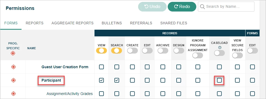Check Create for Guest User Creation Form
This screenshot has width=266, height=99.
pos(132,67)
